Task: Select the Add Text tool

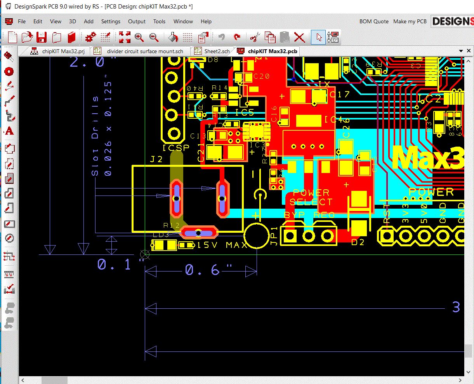Action: (9, 131)
